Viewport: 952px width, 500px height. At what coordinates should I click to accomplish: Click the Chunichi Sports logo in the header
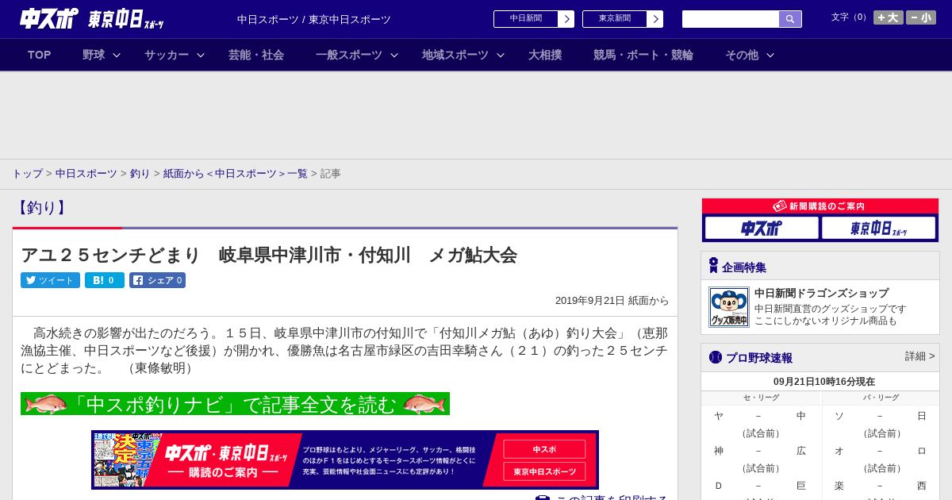[x=49, y=18]
